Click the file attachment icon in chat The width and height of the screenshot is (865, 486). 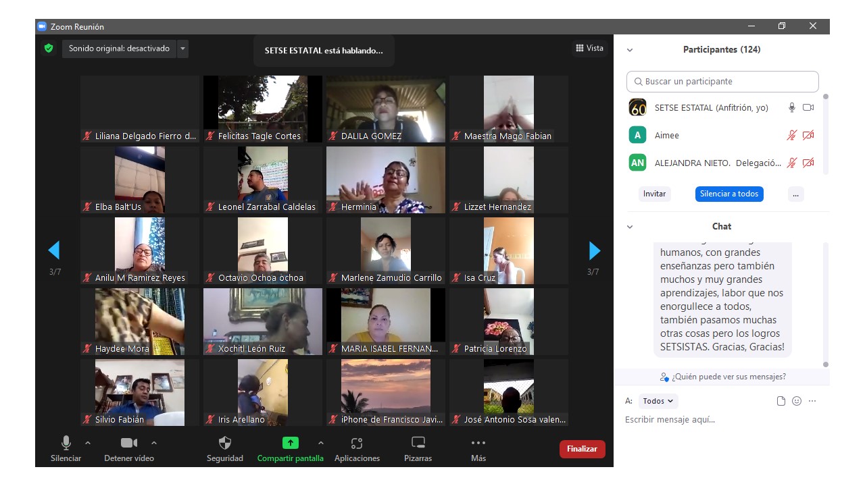781,401
